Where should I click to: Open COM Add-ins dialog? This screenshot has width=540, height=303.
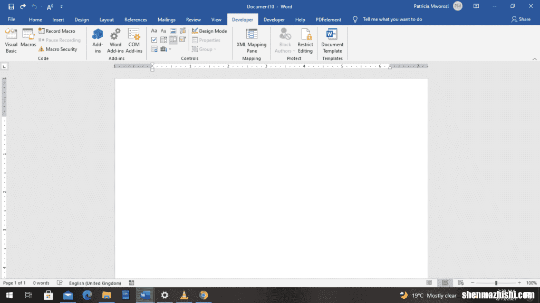[134, 41]
